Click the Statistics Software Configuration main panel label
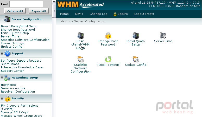This screenshot has width=202, height=117. pos(80,68)
